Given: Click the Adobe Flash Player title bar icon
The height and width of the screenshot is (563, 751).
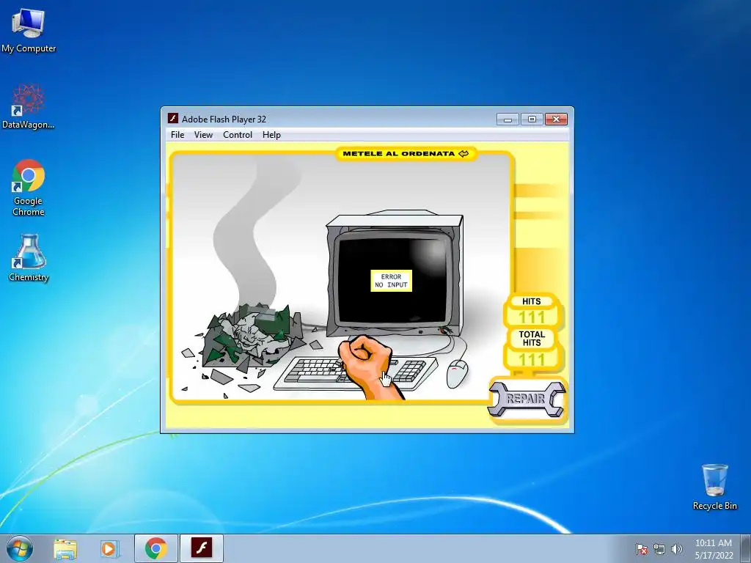Looking at the screenshot, I should coord(173,118).
